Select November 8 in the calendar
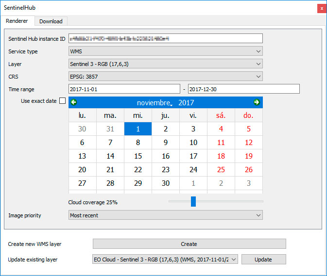The image size is (327, 276). point(138,143)
